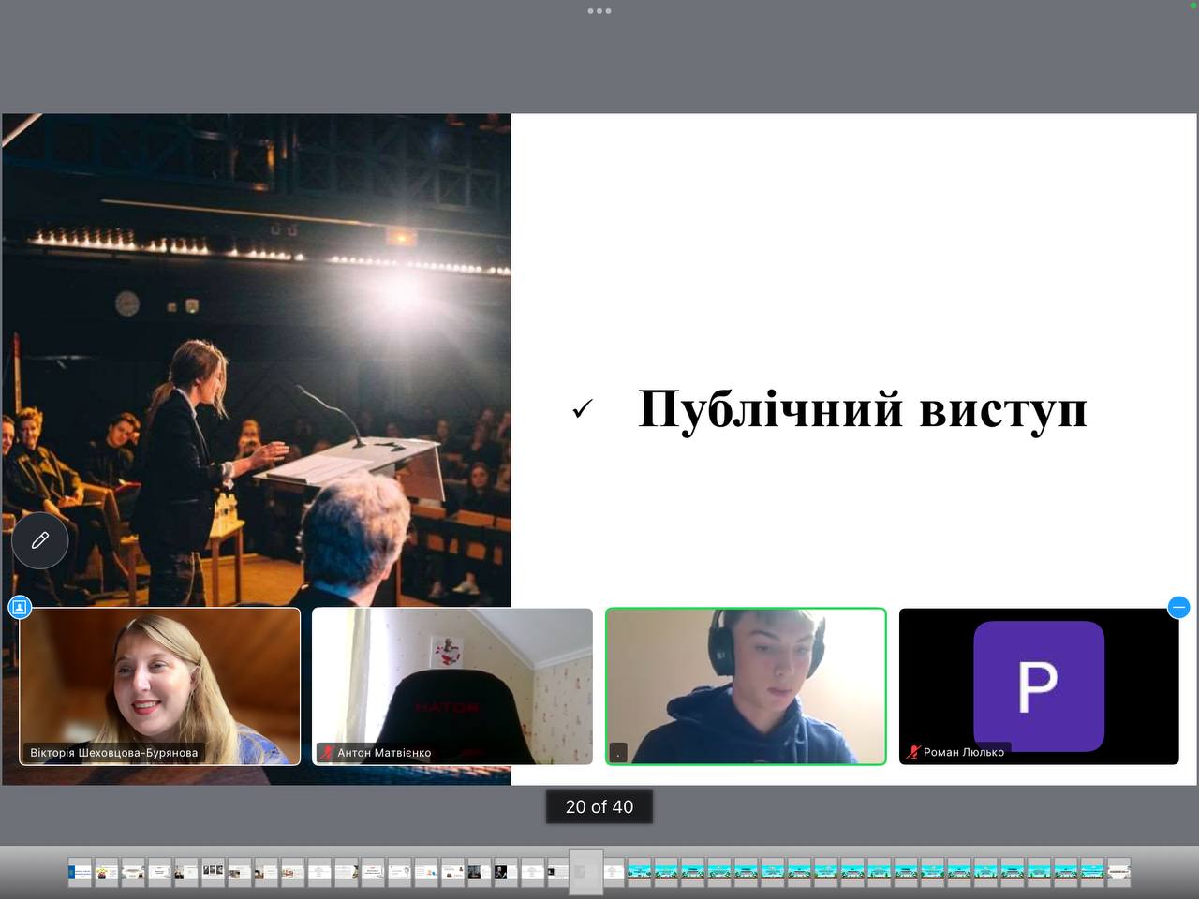Click the blue minus icon to collapse video strip
This screenshot has width=1199, height=899.
pos(1178,607)
